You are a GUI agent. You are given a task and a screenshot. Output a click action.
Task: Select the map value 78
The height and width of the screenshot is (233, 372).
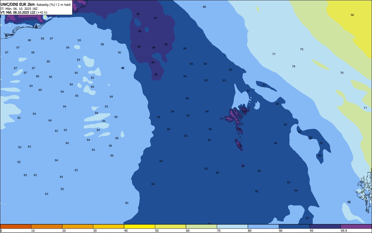coord(294,66)
